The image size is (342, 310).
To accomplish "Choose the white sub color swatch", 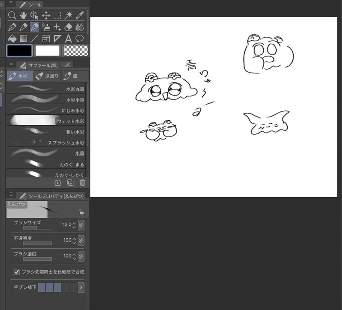I will (x=47, y=51).
